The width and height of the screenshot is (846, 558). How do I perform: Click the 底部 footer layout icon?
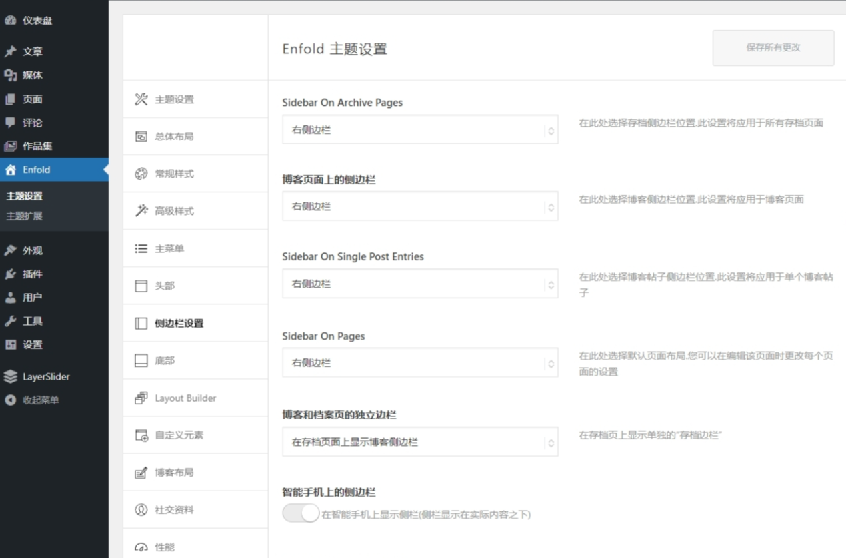141,360
